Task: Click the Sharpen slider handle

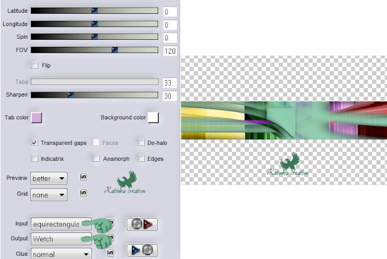Action: (x=70, y=95)
